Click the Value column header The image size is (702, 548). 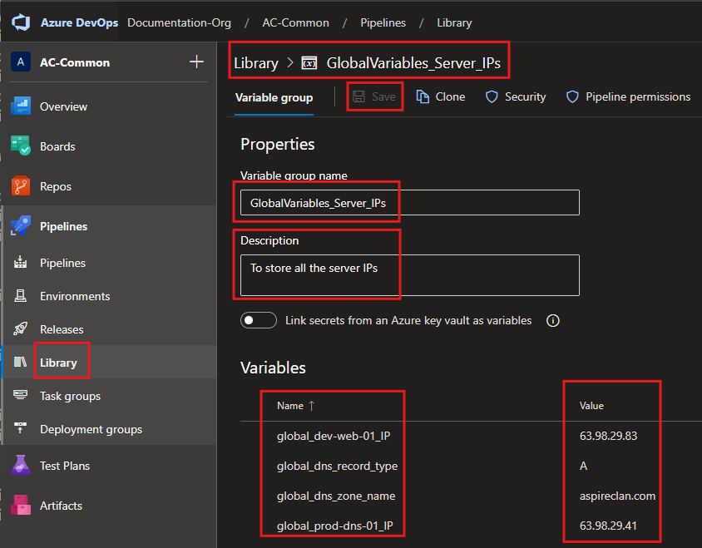pyautogui.click(x=591, y=406)
